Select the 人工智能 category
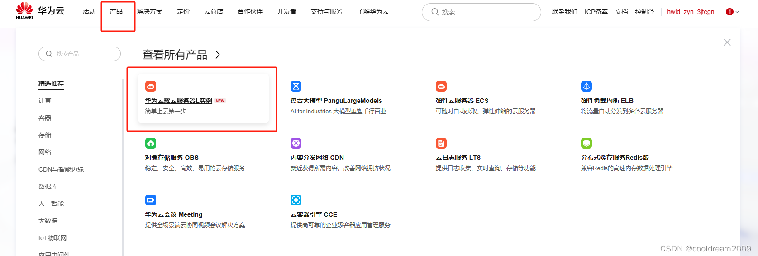This screenshot has height=256, width=758. [51, 204]
